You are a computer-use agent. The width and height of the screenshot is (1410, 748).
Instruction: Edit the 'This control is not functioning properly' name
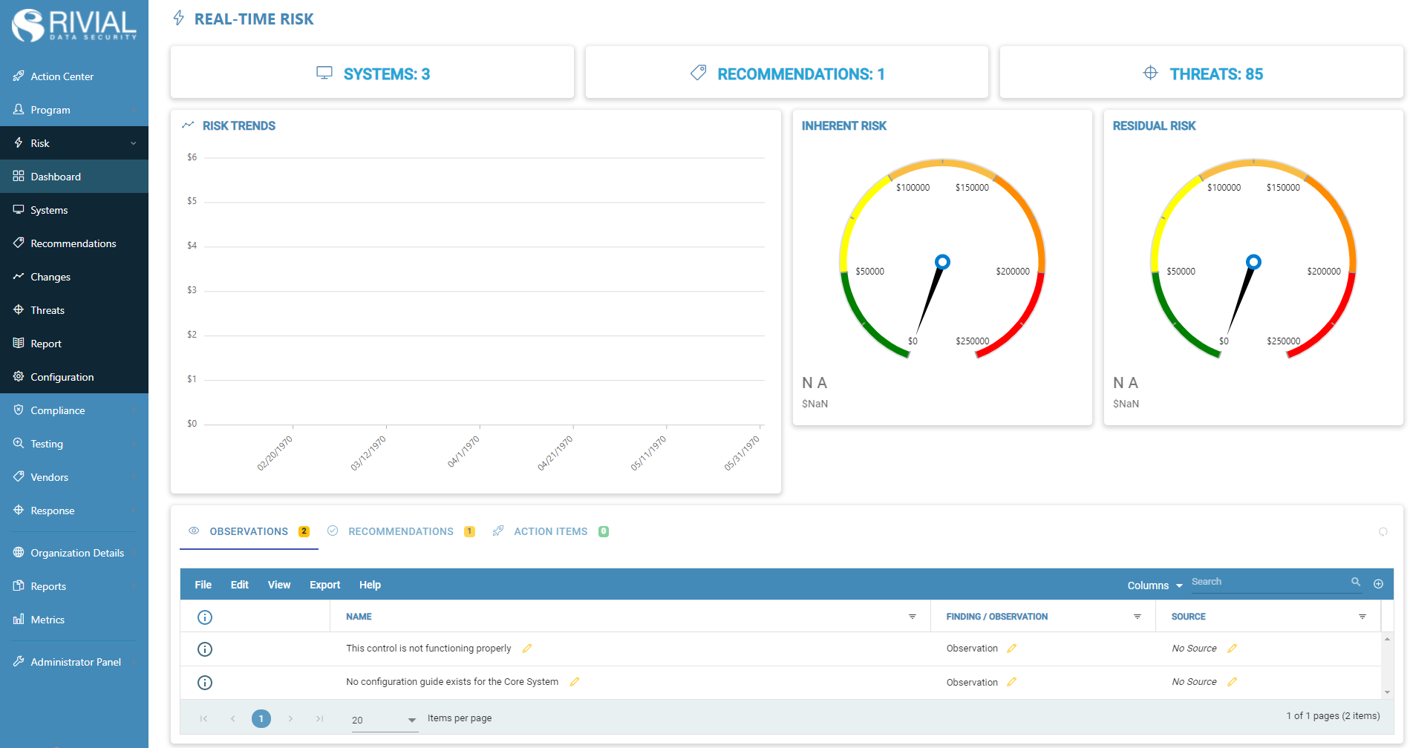(527, 649)
